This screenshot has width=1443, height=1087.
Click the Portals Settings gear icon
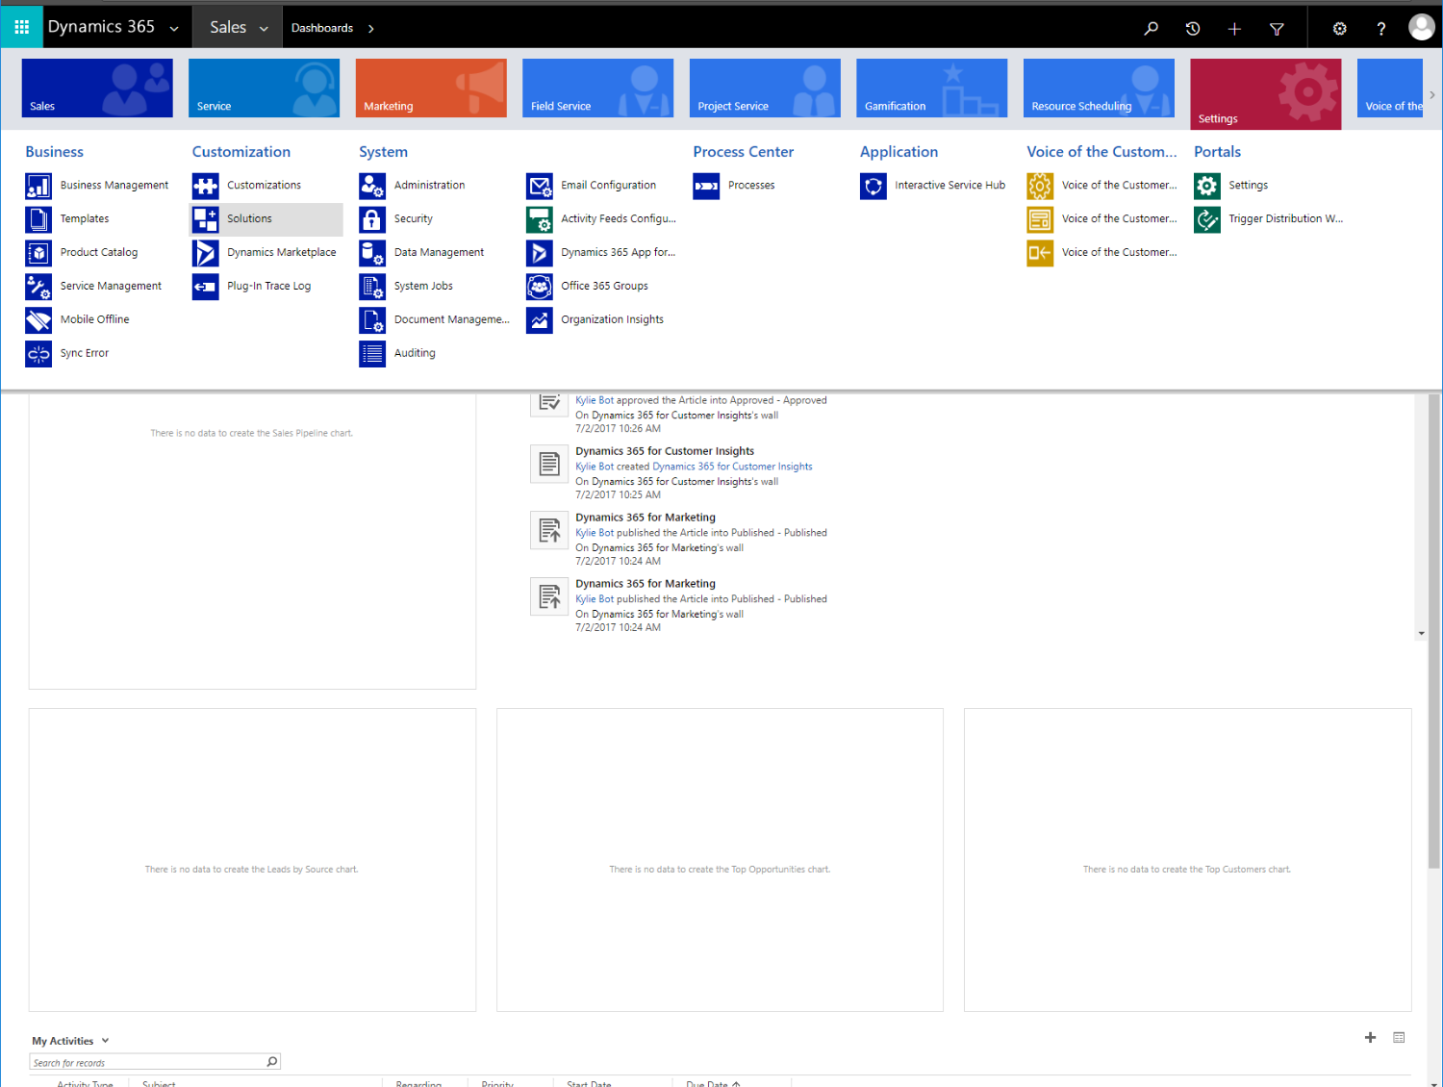pos(1207,186)
